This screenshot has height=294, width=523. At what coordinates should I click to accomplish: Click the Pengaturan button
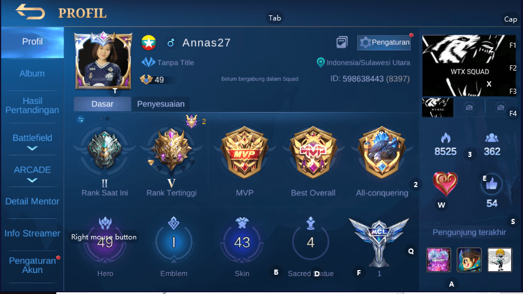384,42
